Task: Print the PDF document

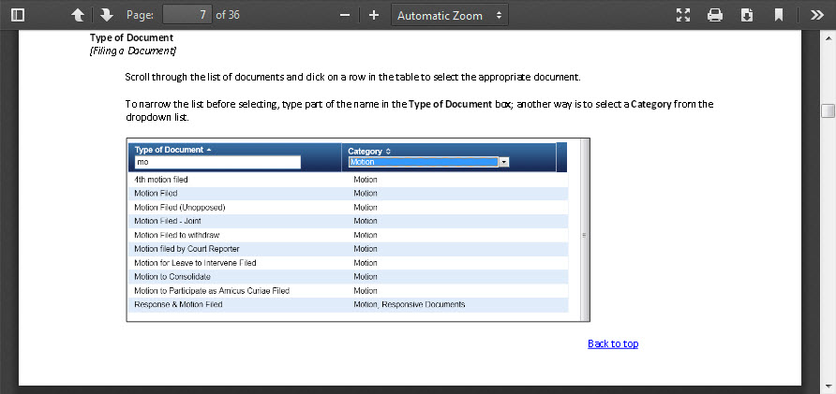Action: 715,15
